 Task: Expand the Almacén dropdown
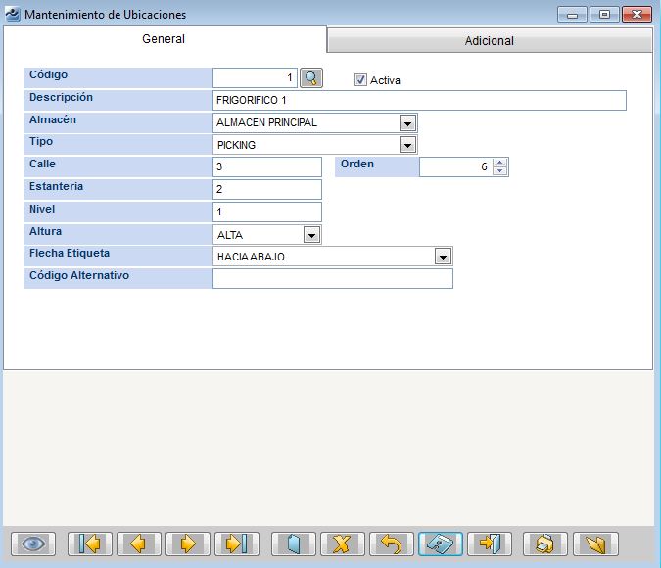click(407, 123)
